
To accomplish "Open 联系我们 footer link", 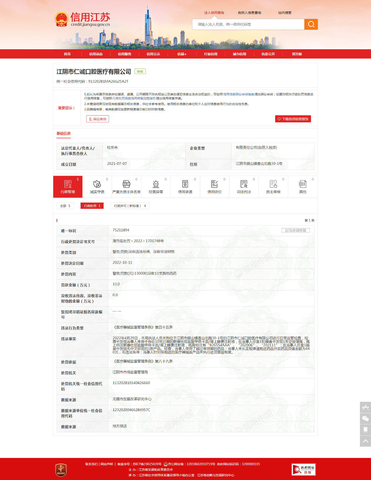I will tap(91, 464).
